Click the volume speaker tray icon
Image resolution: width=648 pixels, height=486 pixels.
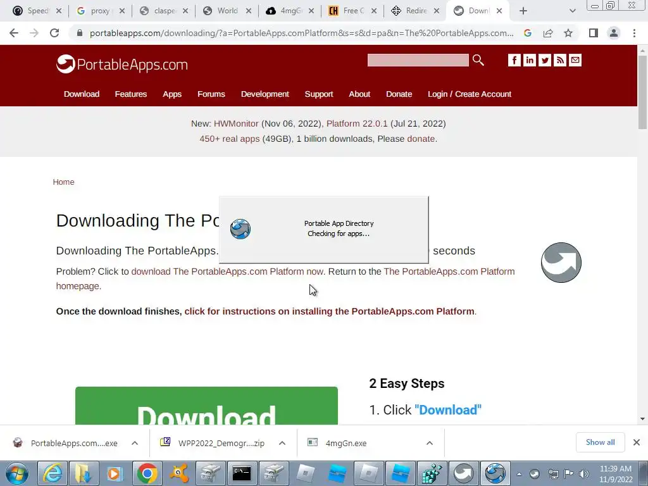(x=584, y=473)
